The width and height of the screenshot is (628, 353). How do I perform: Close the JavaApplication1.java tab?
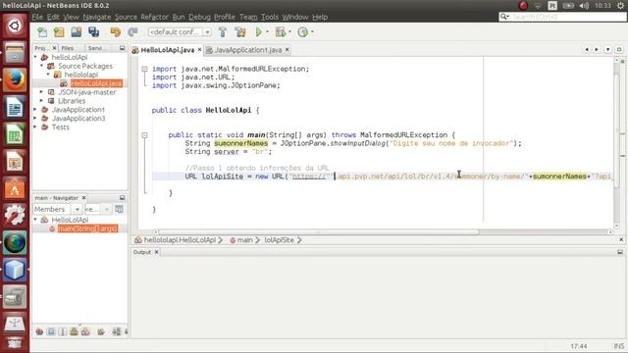click(288, 50)
